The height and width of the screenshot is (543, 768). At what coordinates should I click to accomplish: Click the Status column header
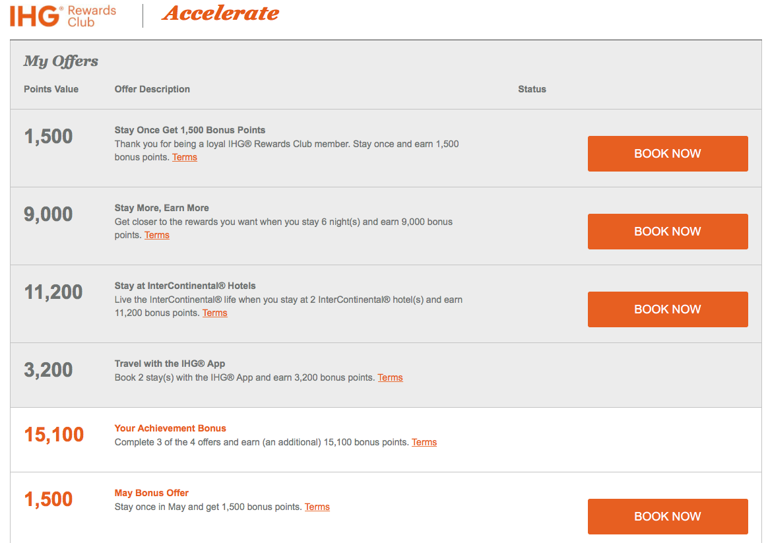tap(532, 89)
